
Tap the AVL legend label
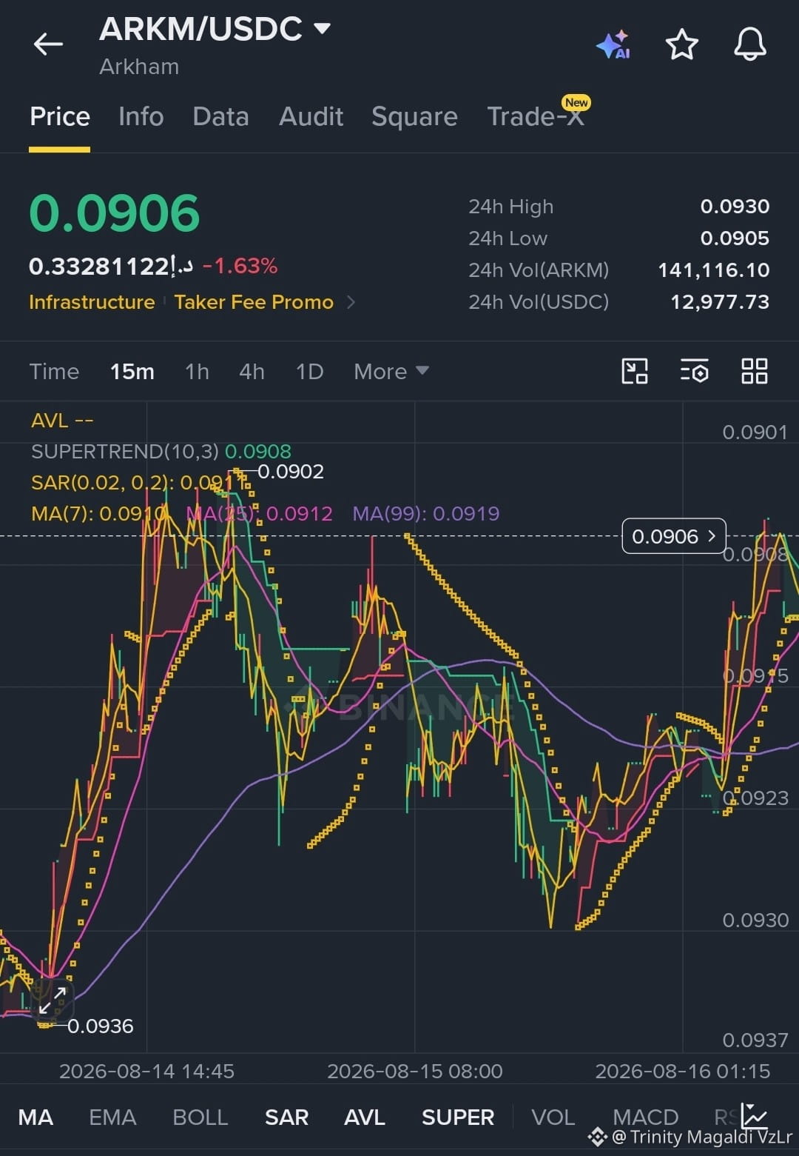point(62,421)
